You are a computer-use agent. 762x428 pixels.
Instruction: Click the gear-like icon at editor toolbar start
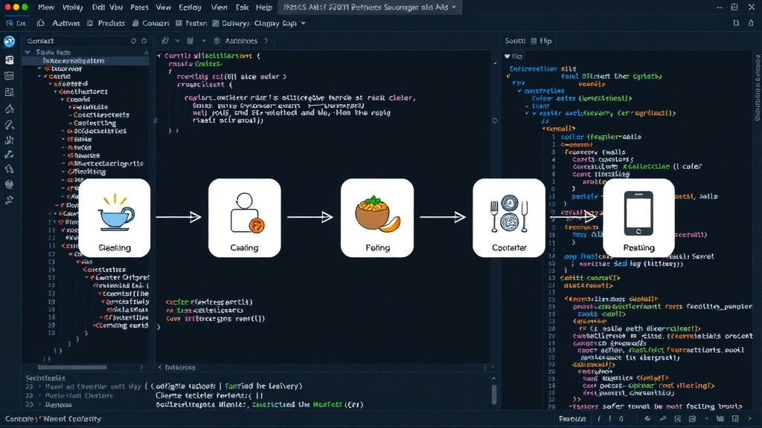165,42
